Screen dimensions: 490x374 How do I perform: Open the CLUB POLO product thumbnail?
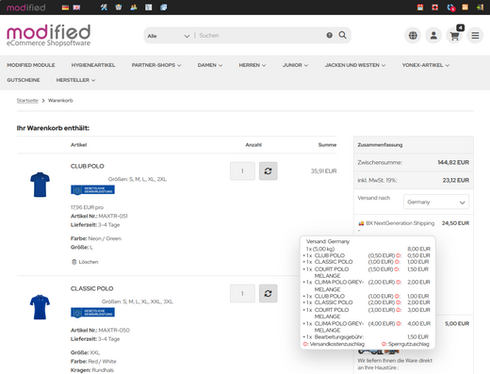click(40, 185)
